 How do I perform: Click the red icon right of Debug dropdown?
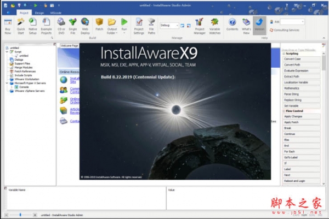pyautogui.click(x=189, y=26)
